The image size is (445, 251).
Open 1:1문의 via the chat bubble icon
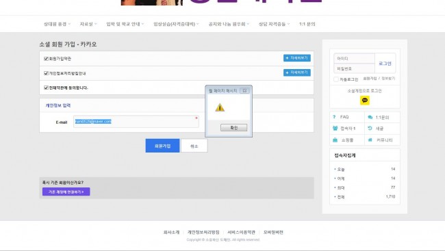370,117
